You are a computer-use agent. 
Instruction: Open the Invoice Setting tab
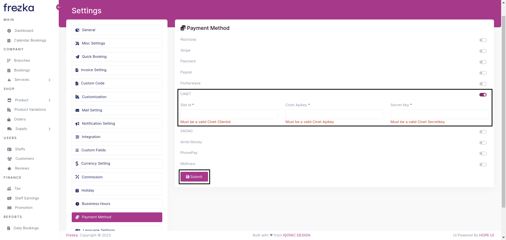tap(117, 70)
